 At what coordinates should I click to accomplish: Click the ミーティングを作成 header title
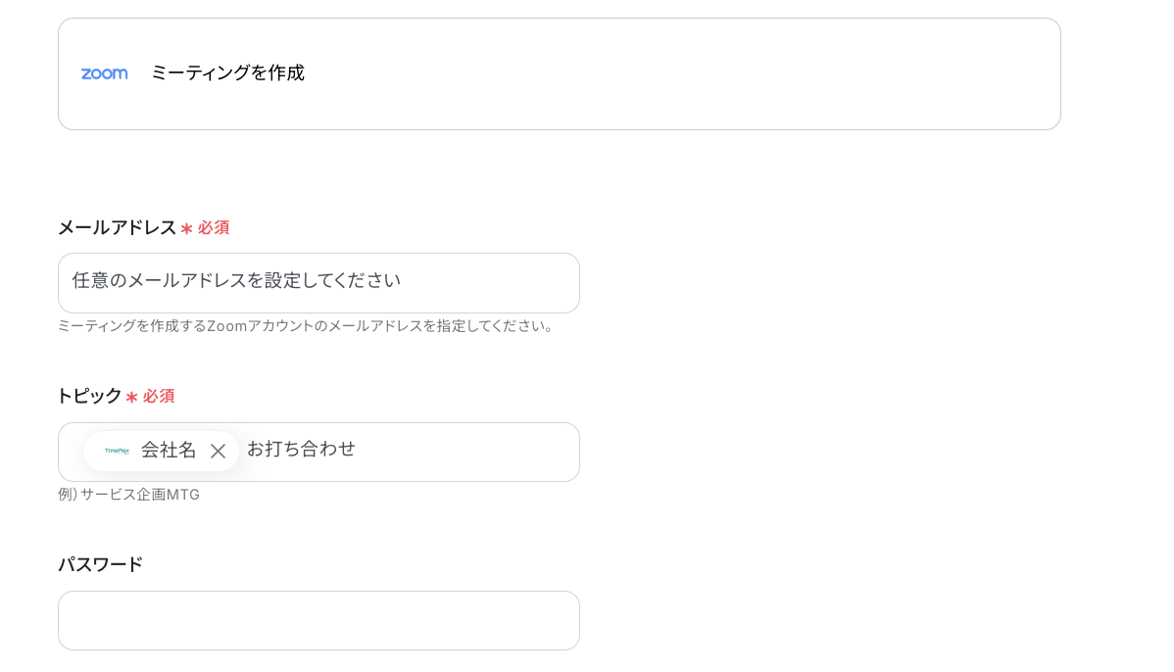tap(226, 72)
